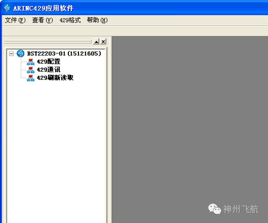Viewport: 268px width, 223px height.
Task: Open the 帮助(H) menu
Action: point(97,20)
